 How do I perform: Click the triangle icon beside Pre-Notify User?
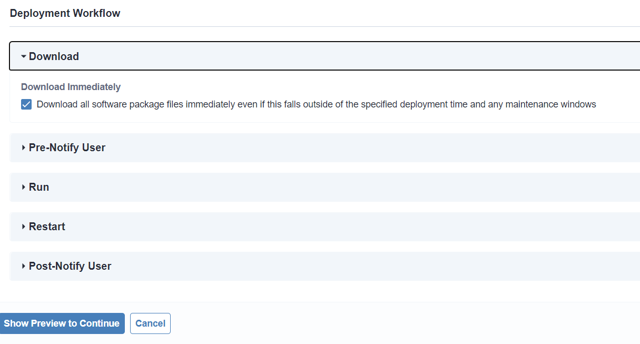tap(24, 148)
